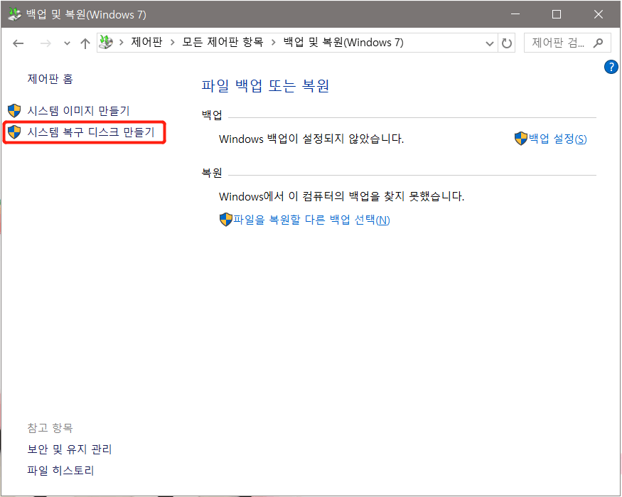This screenshot has width=622, height=497.
Task: Click the location icon in the address bar
Action: click(106, 43)
